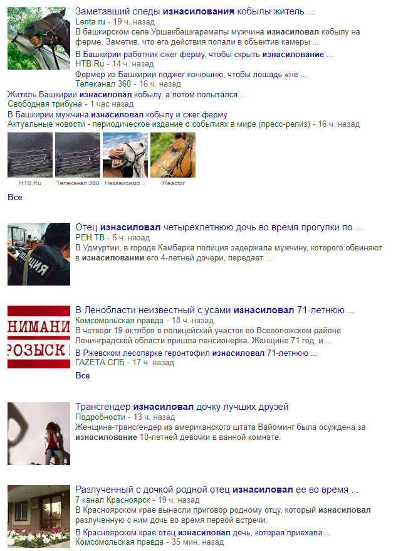408x551 pixels.
Task: Open the Комсомольская правда Krasnoyarsk Krai link
Action: [x=203, y=533]
